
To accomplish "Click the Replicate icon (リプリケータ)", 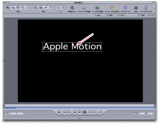I will 125,8.
